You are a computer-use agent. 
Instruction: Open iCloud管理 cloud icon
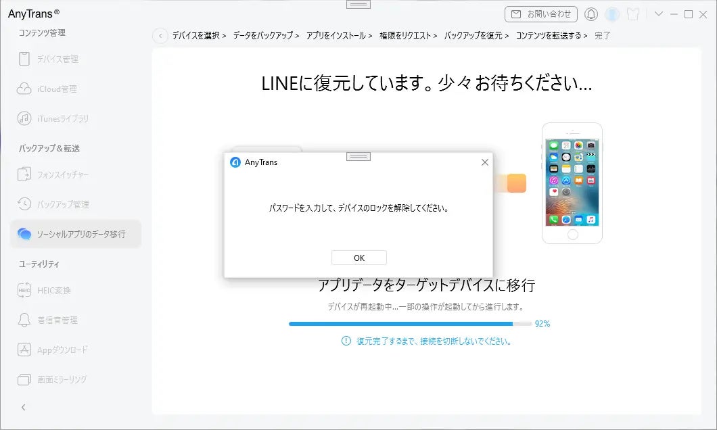(24, 89)
